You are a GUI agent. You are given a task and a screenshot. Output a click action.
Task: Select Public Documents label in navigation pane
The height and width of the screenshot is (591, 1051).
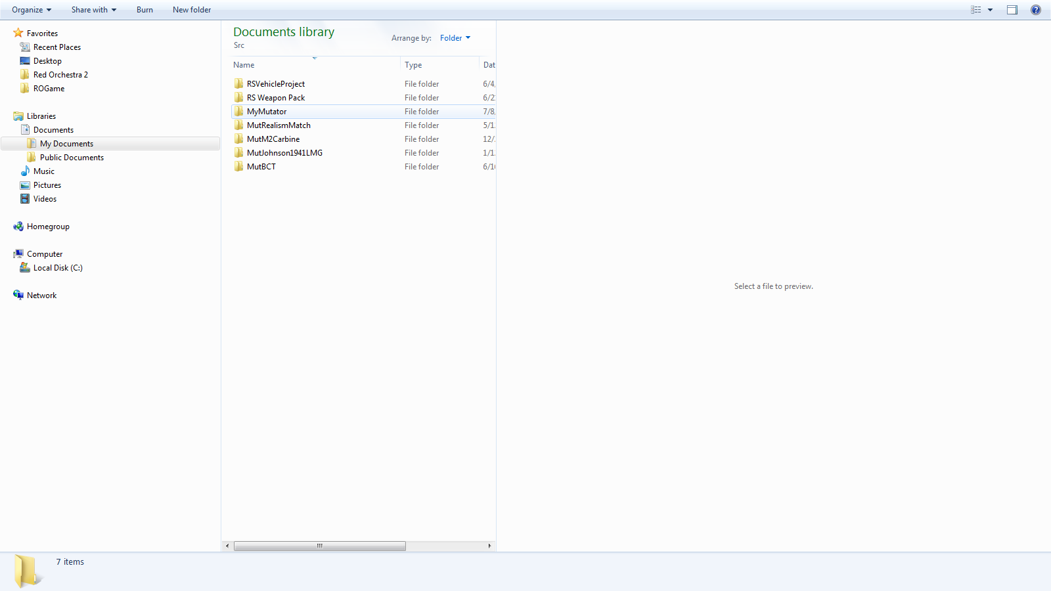tap(72, 158)
